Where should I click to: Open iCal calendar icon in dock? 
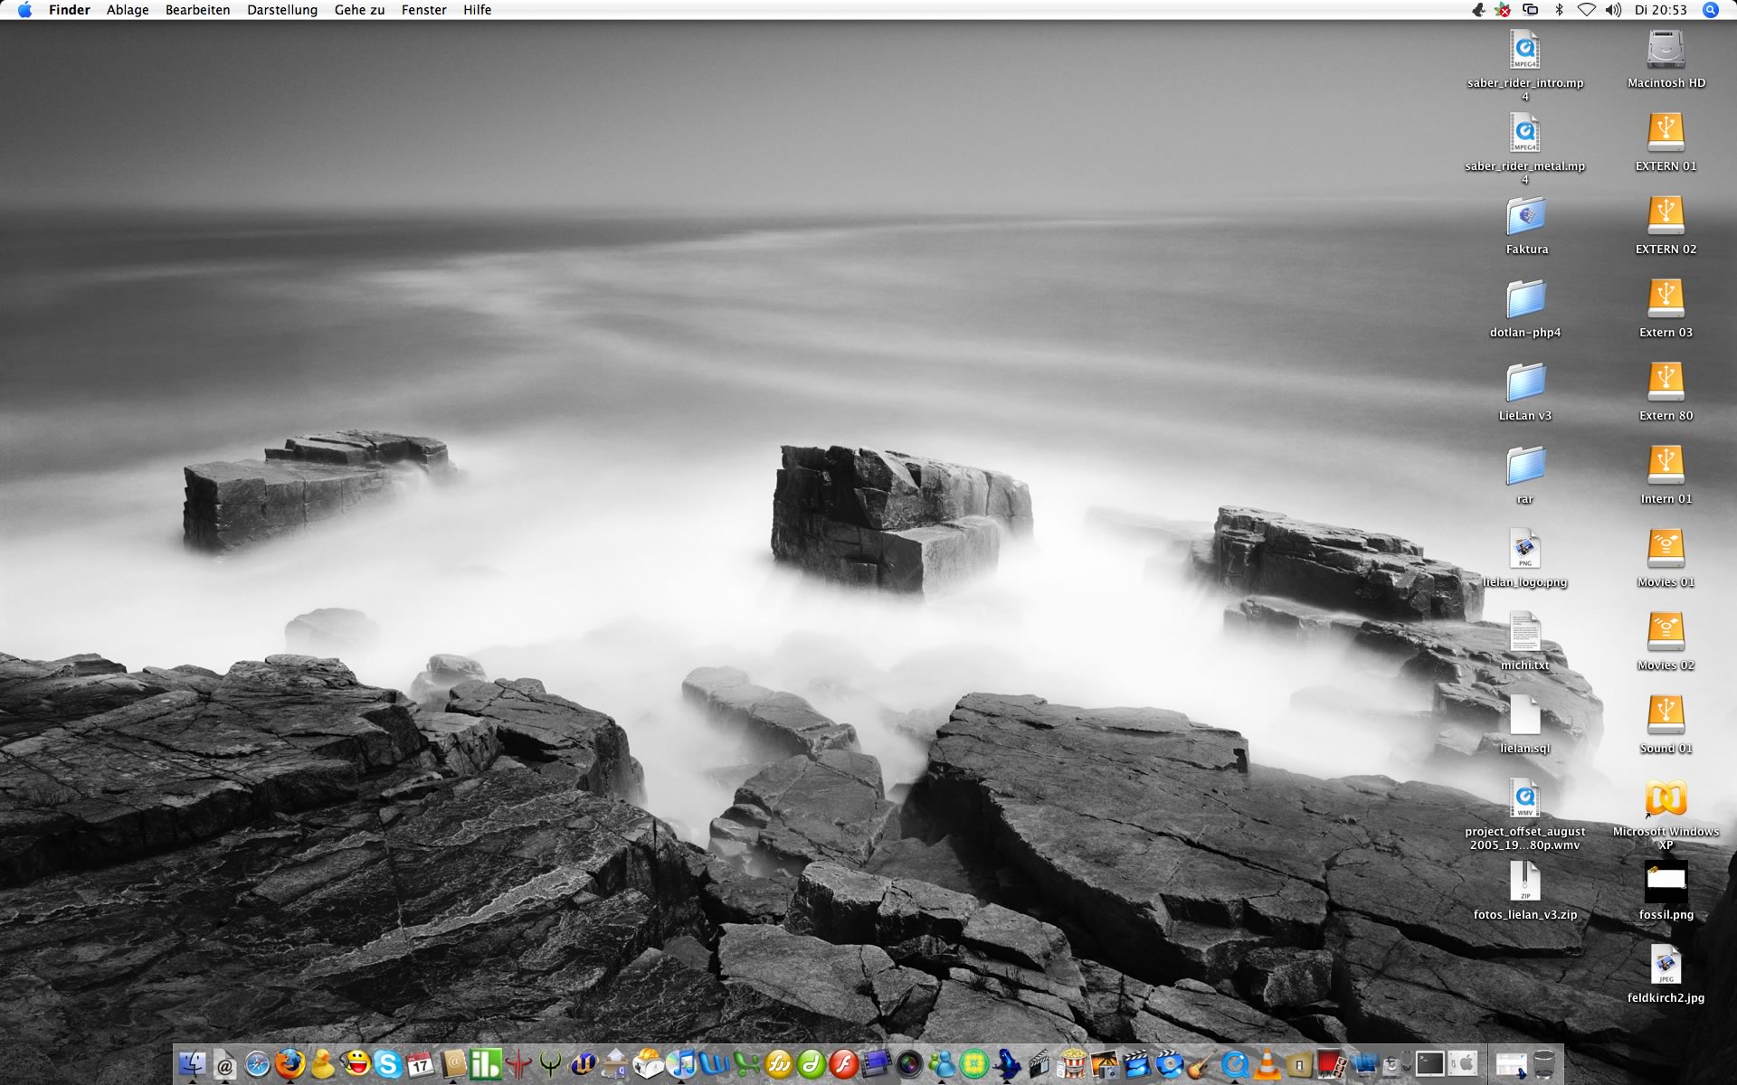(421, 1064)
